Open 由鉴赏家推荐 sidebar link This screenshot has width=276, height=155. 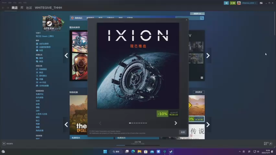pos(45,47)
